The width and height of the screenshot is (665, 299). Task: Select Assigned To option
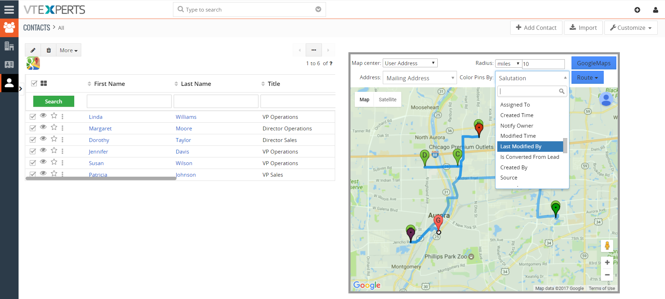click(515, 105)
